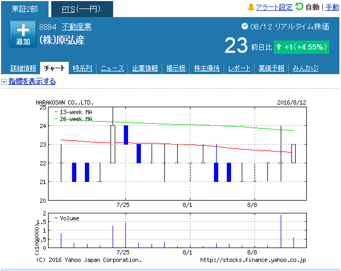Viewport: 341px width, 271px height.
Task: Switch to the 東証2部 tab
Action: [x=25, y=9]
